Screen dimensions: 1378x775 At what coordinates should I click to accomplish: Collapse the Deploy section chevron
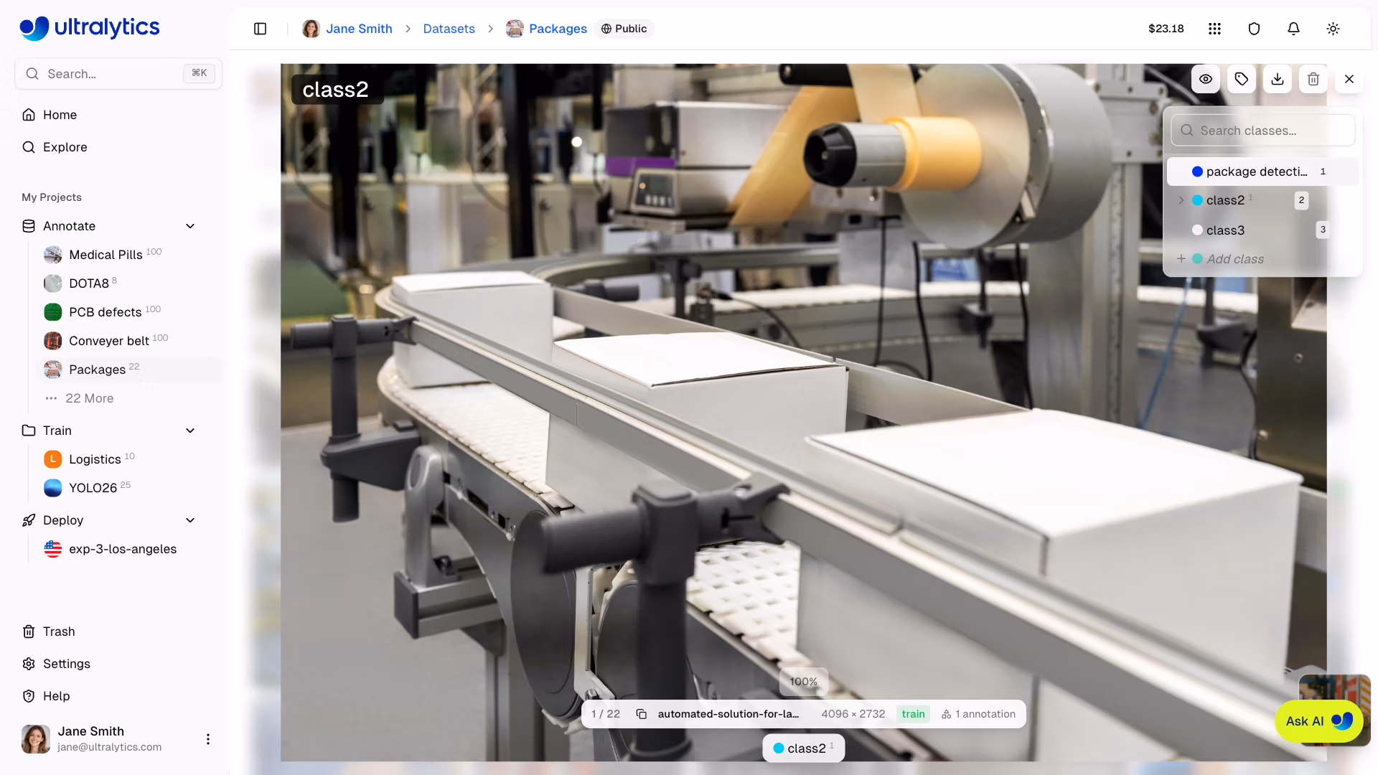click(190, 520)
